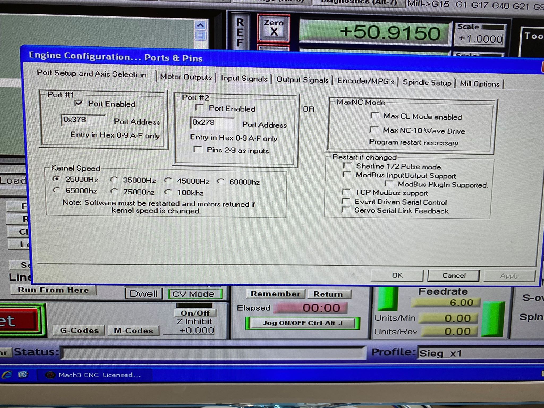
Task: Open the Motor Outputs tab
Action: (186, 77)
